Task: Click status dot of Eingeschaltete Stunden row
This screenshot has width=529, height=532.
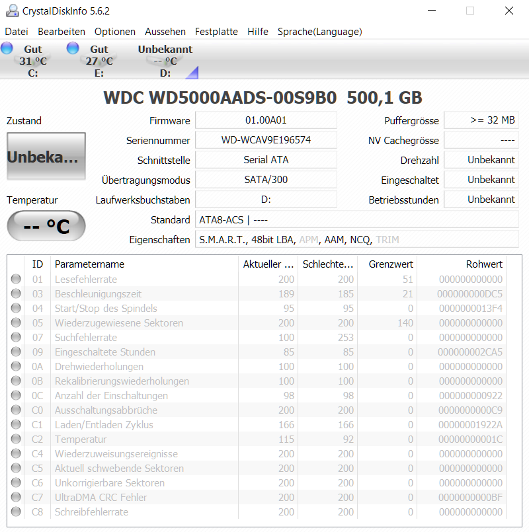Action: tap(16, 352)
